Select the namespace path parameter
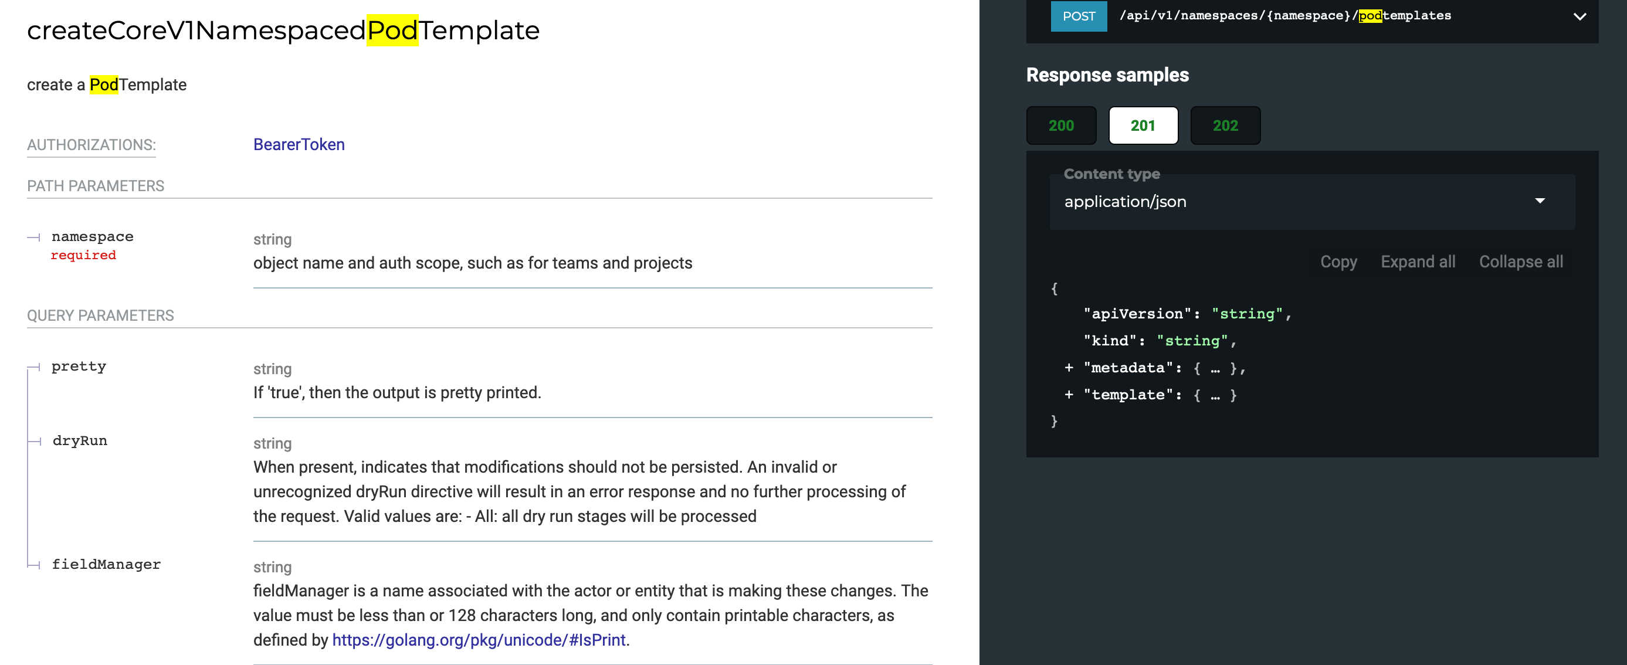The height and width of the screenshot is (665, 1627). 92,236
